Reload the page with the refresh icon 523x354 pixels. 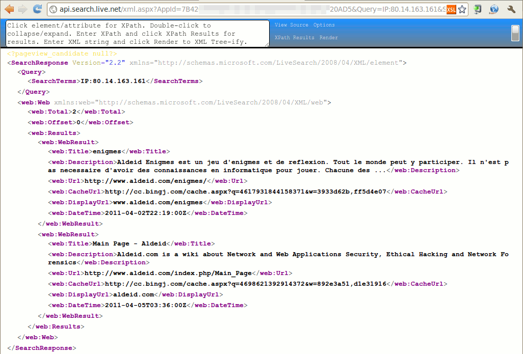[x=37, y=9]
